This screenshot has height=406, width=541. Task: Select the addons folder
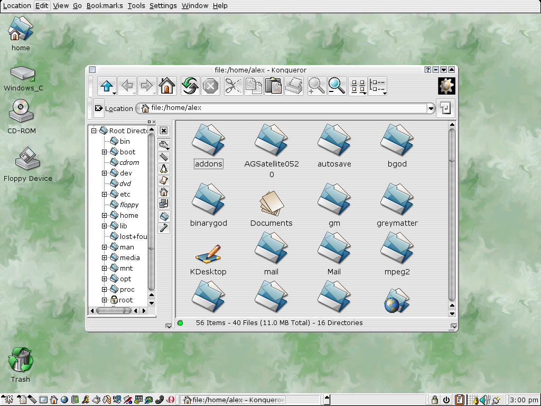coord(208,146)
